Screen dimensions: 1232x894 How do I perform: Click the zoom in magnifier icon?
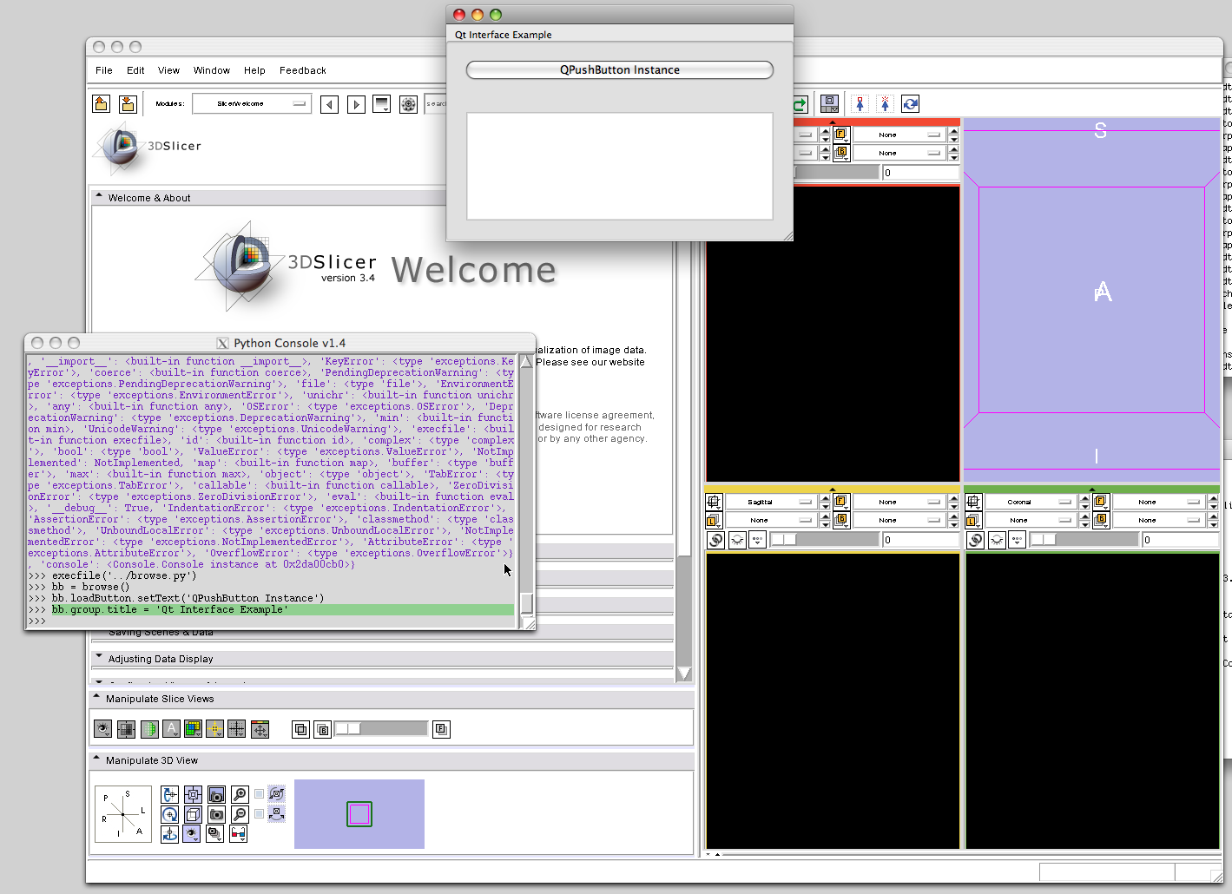click(239, 794)
